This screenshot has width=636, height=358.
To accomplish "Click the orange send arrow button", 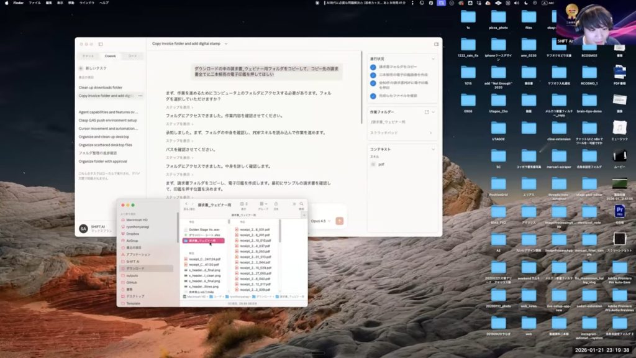I will (x=339, y=221).
